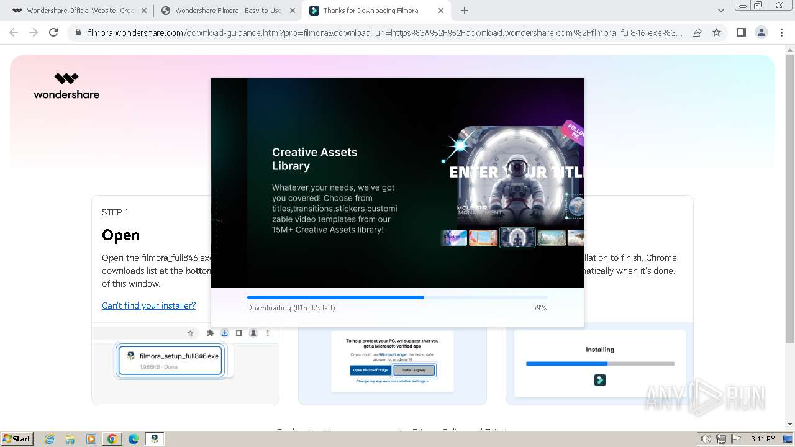Click the Open Microsoft Edge button illustration
Viewport: 795px width, 447px height.
click(371, 370)
